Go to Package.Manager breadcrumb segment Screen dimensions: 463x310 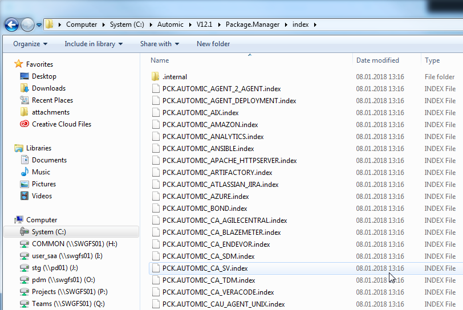pyautogui.click(x=253, y=25)
